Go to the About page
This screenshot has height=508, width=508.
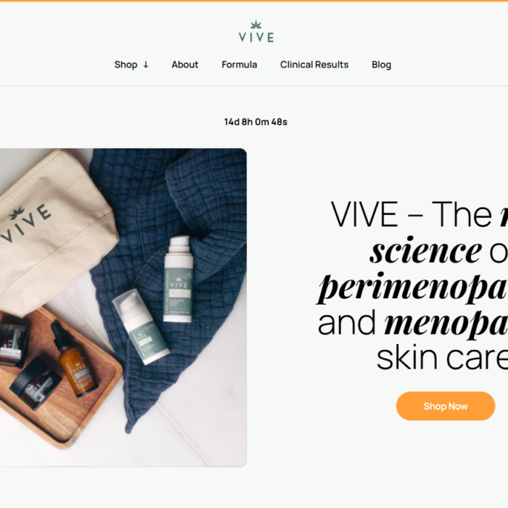pos(184,65)
